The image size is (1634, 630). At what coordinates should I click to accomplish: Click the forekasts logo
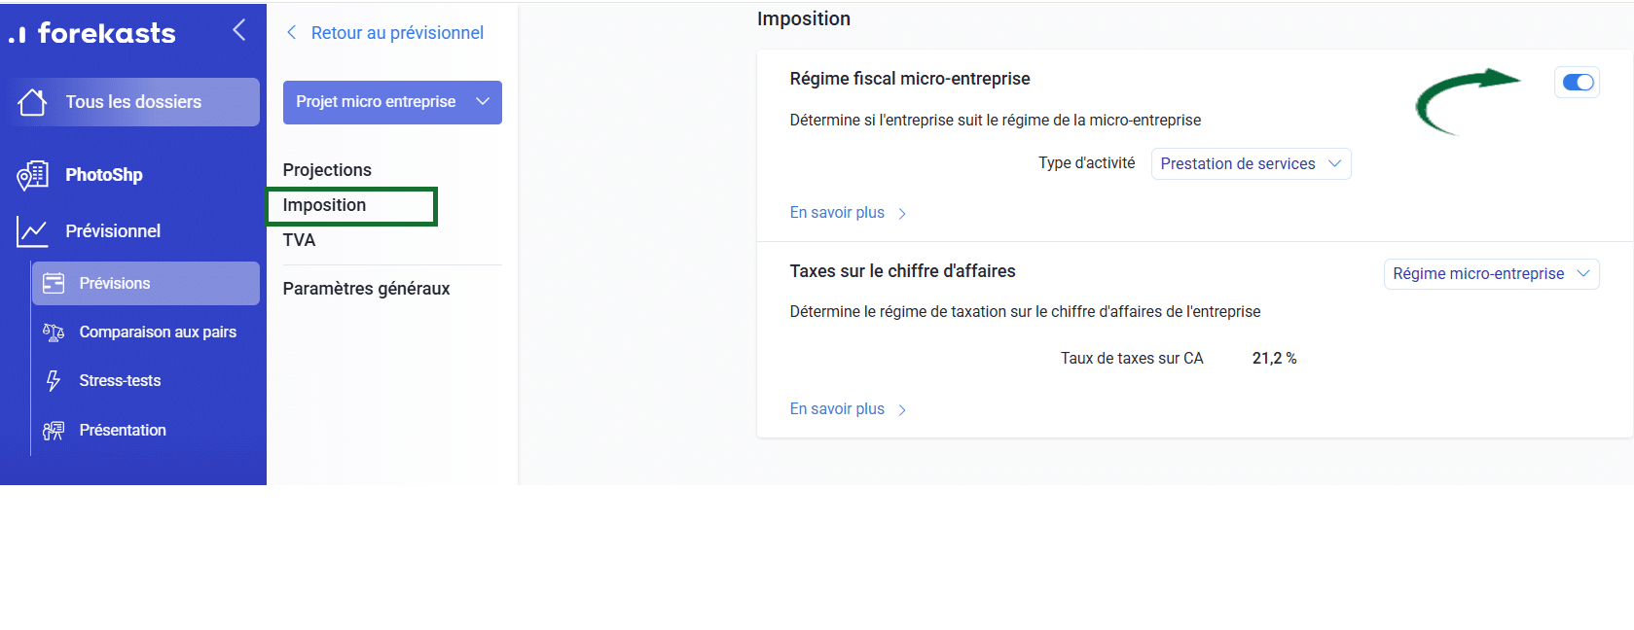[x=93, y=33]
